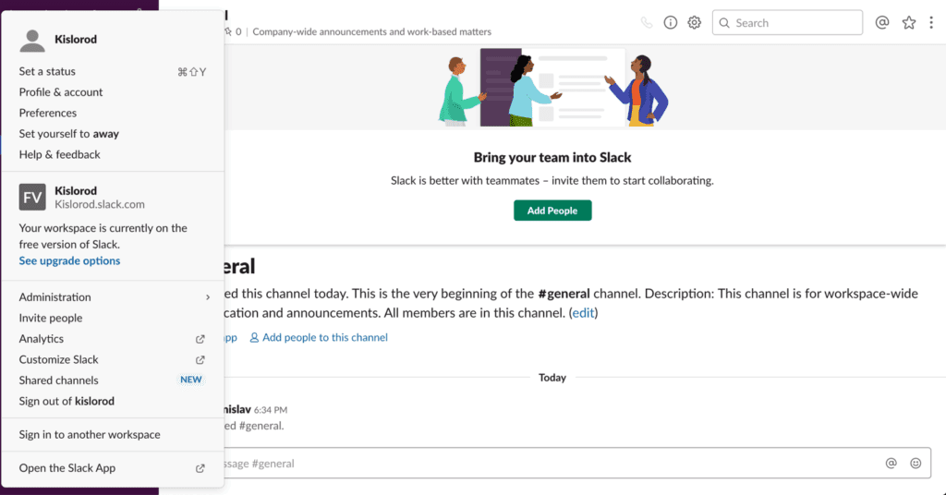Screen dimensions: 946x495
Task: Open Set a status menu item
Action: tap(47, 71)
